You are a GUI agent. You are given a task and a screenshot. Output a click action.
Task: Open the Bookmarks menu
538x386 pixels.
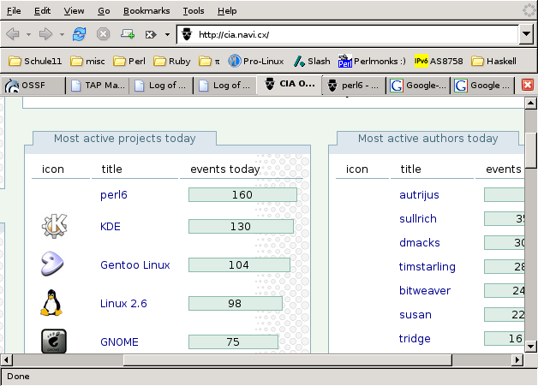pyautogui.click(x=146, y=11)
